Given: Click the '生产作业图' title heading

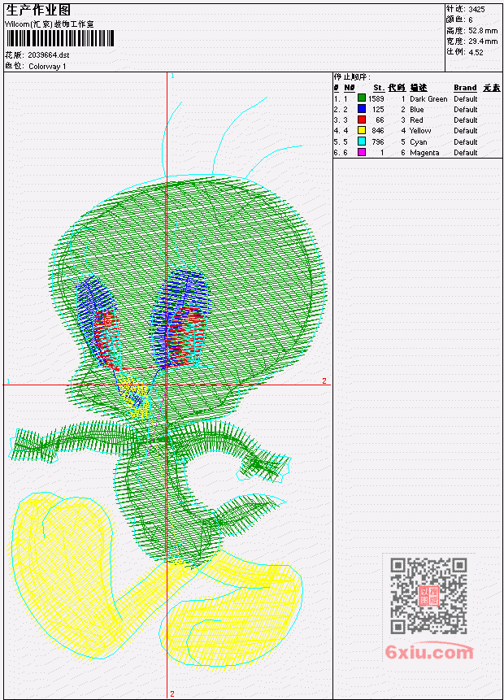Looking at the screenshot, I should [37, 11].
